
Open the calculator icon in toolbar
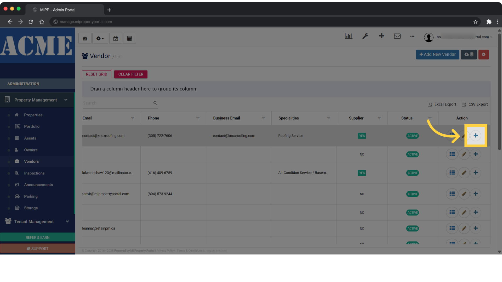(x=129, y=38)
